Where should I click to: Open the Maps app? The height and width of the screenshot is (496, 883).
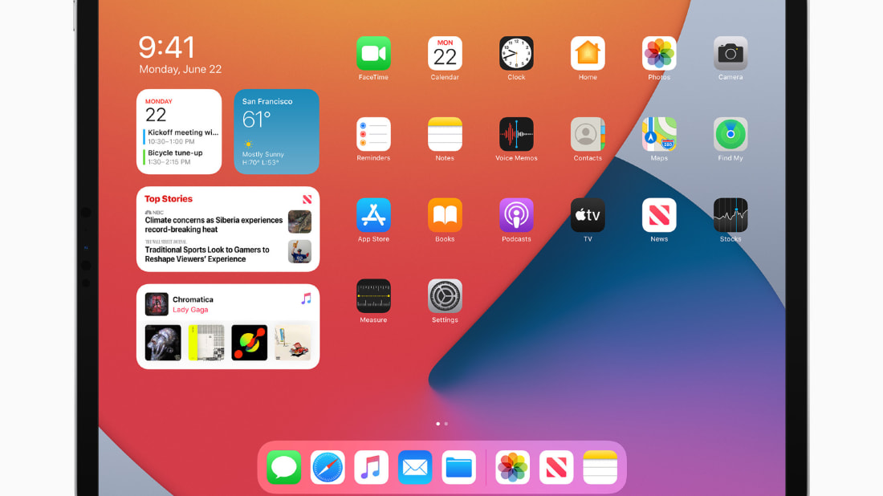(659, 135)
